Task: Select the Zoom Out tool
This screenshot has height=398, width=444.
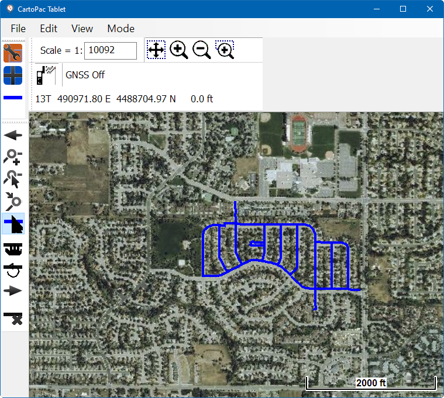Action: point(202,50)
